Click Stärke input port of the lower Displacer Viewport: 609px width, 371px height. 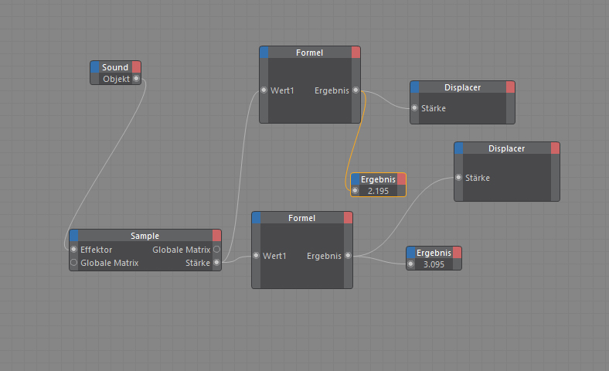pos(458,178)
